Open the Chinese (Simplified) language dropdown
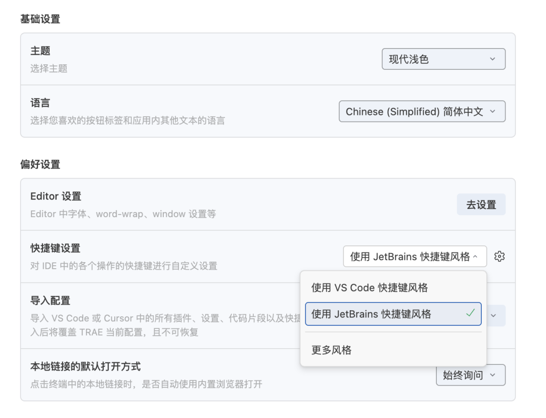The image size is (546, 418). [x=422, y=111]
